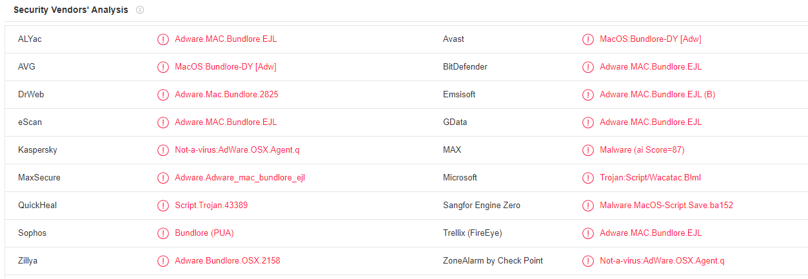The height and width of the screenshot is (279, 808).
Task: Click the alert icon in Kaspersky row
Action: pos(163,150)
